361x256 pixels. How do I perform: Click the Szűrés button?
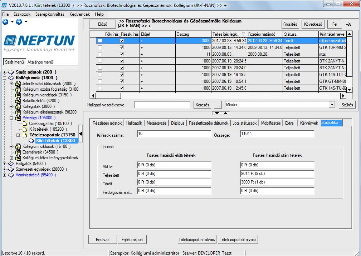pos(347,105)
